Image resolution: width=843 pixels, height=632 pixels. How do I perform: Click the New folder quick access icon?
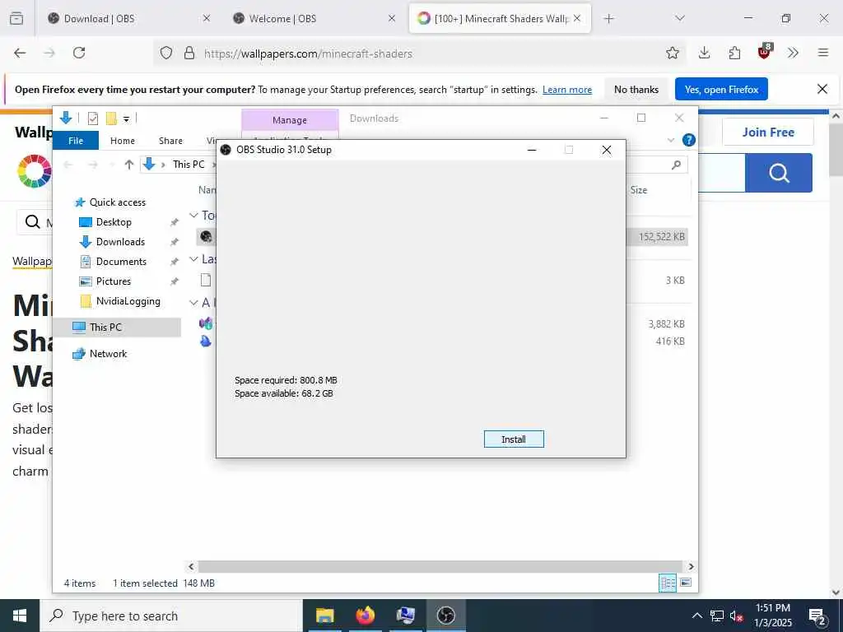point(111,118)
